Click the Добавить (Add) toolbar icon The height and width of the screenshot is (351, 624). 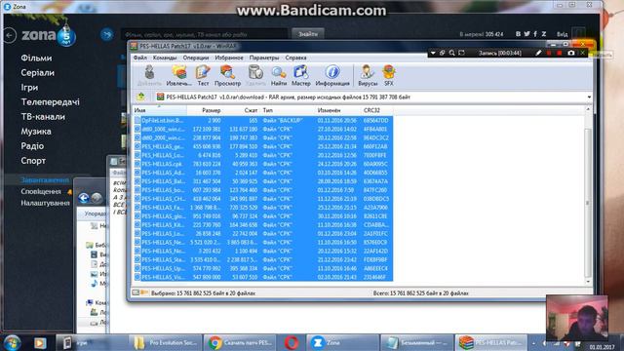click(149, 76)
